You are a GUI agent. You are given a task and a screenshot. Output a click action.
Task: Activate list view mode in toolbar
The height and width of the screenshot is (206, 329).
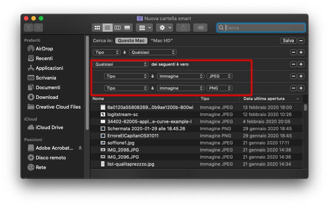(107, 28)
